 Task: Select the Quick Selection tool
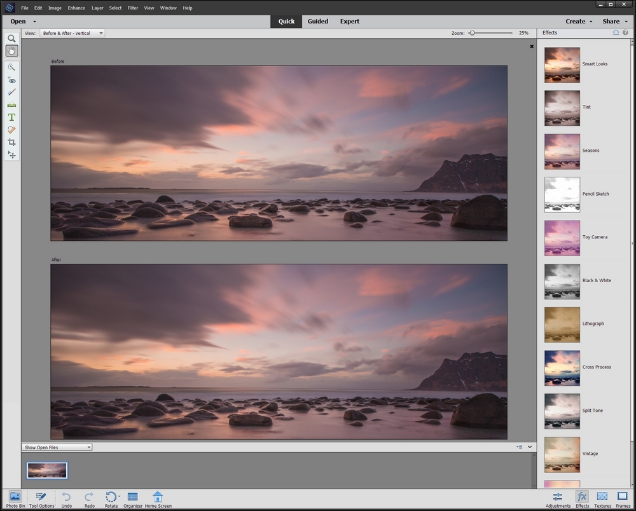point(11,67)
